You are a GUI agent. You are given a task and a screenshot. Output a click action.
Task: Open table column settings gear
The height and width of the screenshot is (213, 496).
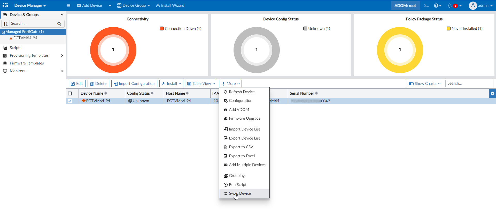click(492, 94)
